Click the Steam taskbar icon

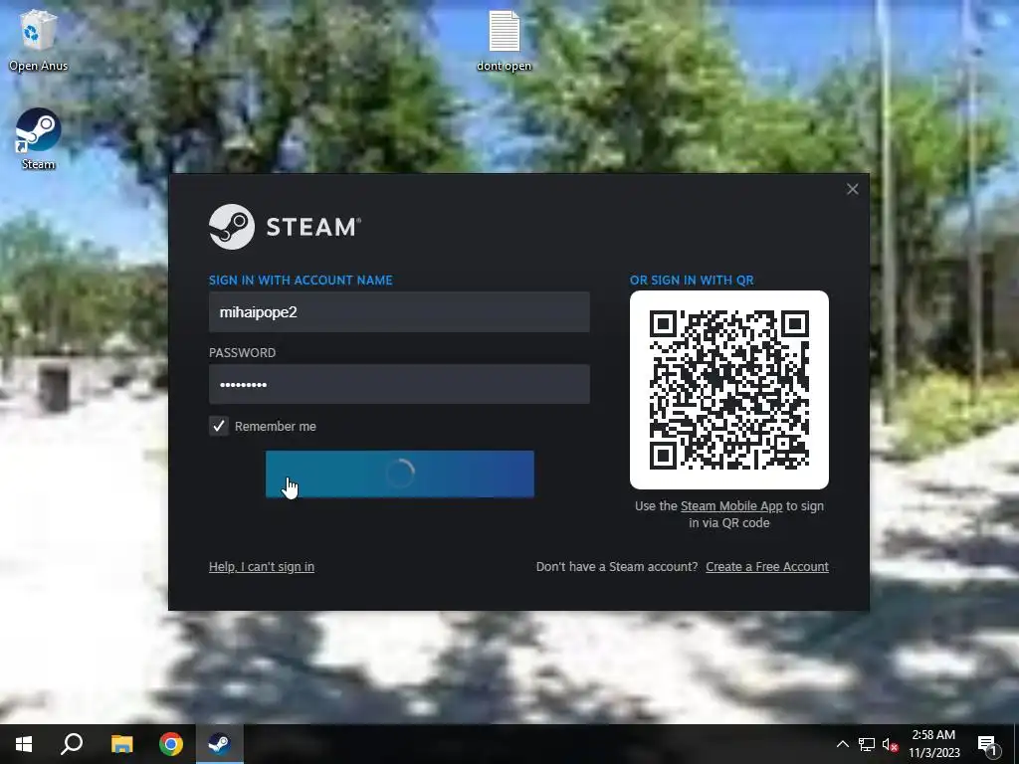click(220, 744)
